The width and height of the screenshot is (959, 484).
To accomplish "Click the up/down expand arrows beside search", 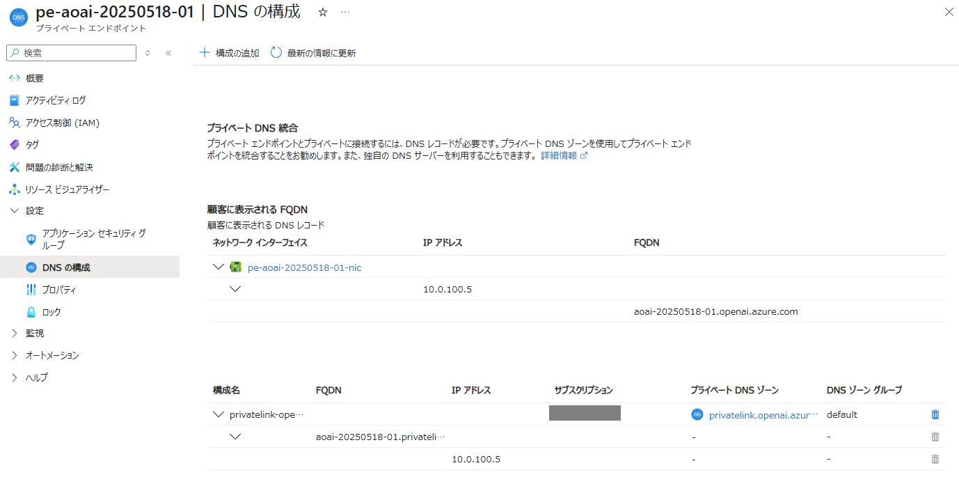I will coord(148,53).
